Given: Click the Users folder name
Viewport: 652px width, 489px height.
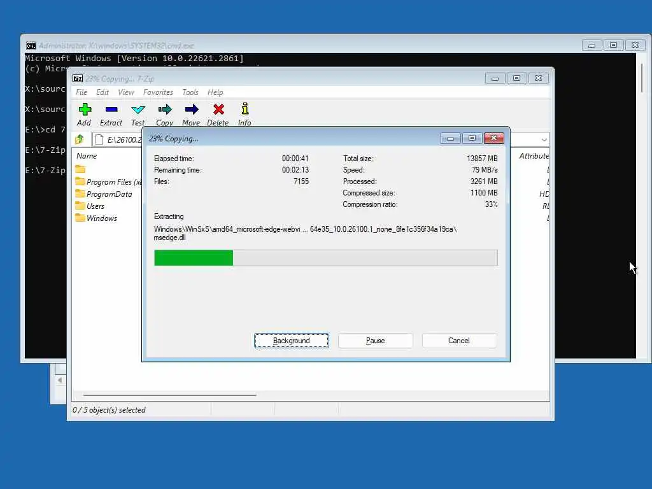Looking at the screenshot, I should click(96, 206).
